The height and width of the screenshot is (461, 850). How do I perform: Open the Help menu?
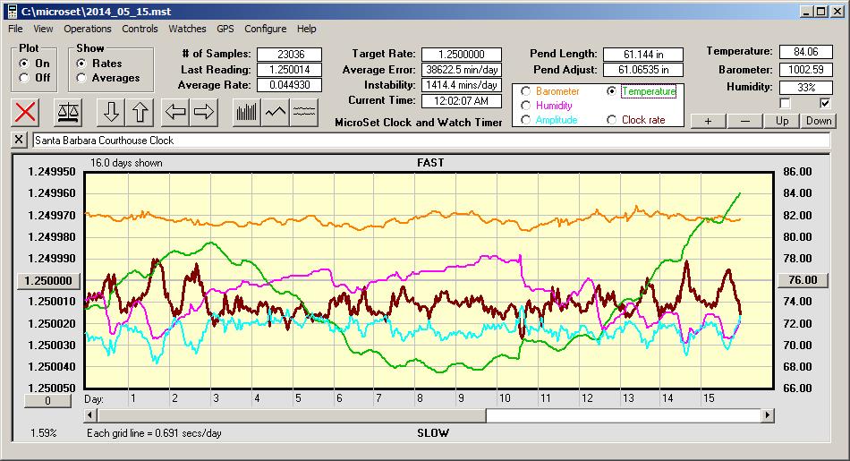pos(306,29)
